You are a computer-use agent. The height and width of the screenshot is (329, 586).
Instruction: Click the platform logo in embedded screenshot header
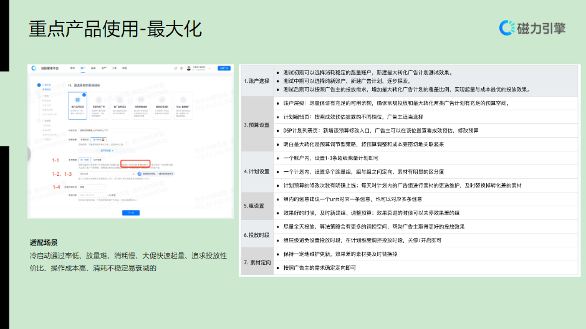[34, 68]
